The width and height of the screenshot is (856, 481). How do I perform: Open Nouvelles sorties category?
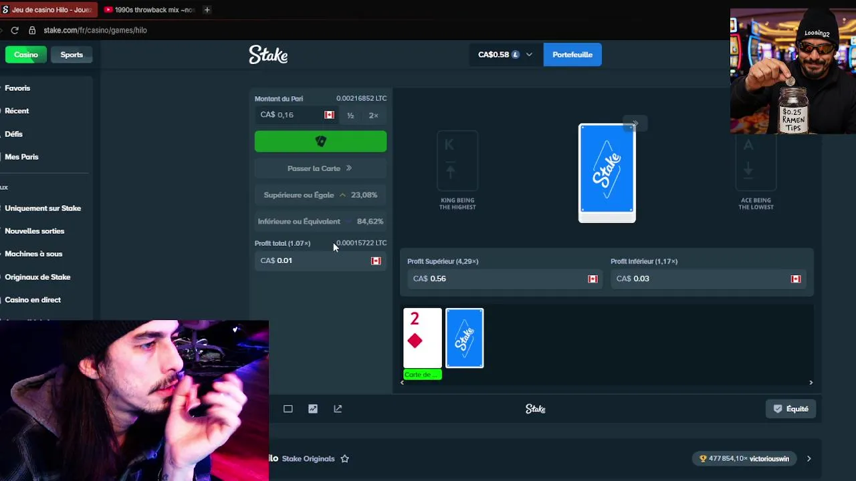pos(35,231)
